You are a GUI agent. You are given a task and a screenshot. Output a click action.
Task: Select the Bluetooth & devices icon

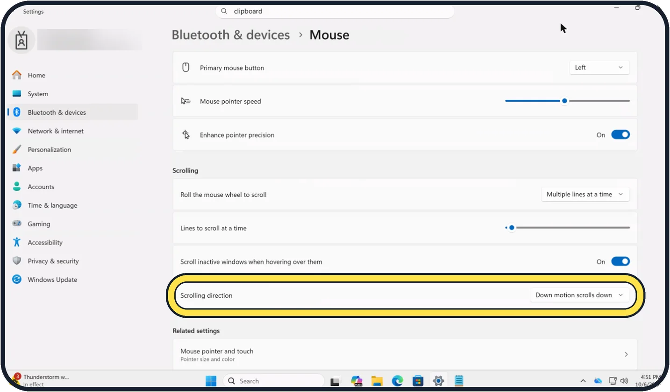coord(17,112)
